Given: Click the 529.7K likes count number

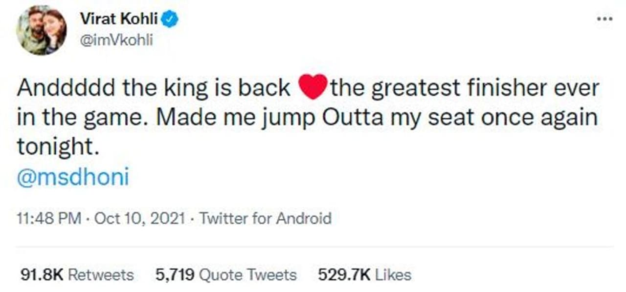Looking at the screenshot, I should [344, 275].
